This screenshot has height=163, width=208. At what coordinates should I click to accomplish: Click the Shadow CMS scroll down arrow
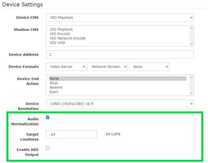pos(191,44)
